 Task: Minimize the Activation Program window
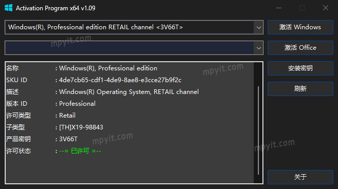pos(279,8)
